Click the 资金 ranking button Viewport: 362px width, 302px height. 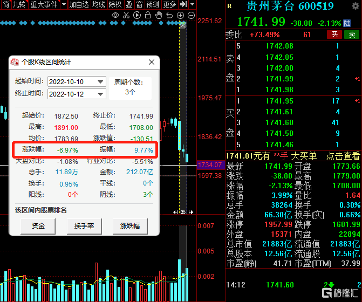tap(38, 226)
